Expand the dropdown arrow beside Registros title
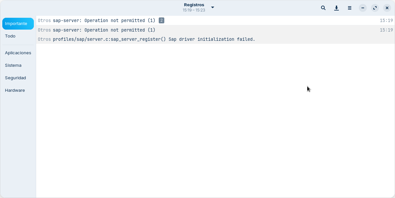The width and height of the screenshot is (395, 198). coord(213,7)
